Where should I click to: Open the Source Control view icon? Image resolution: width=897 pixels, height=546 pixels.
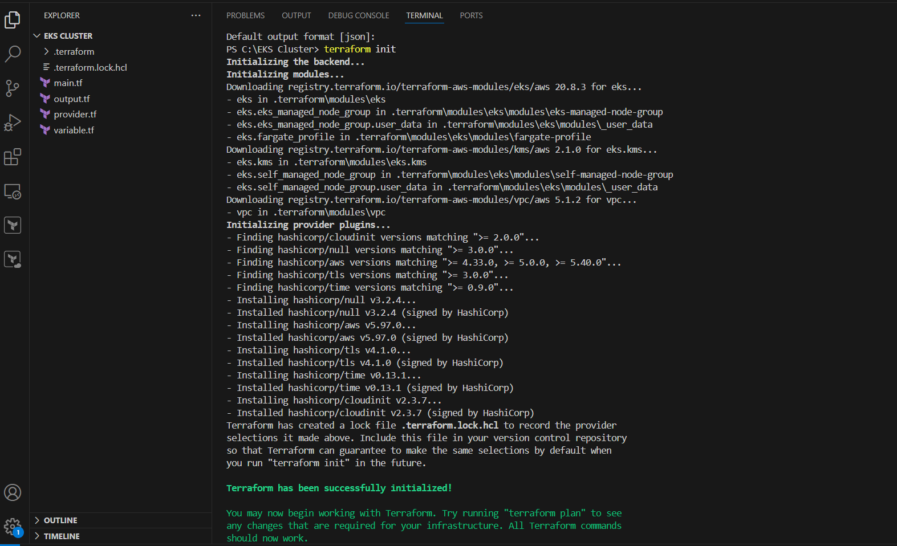13,88
